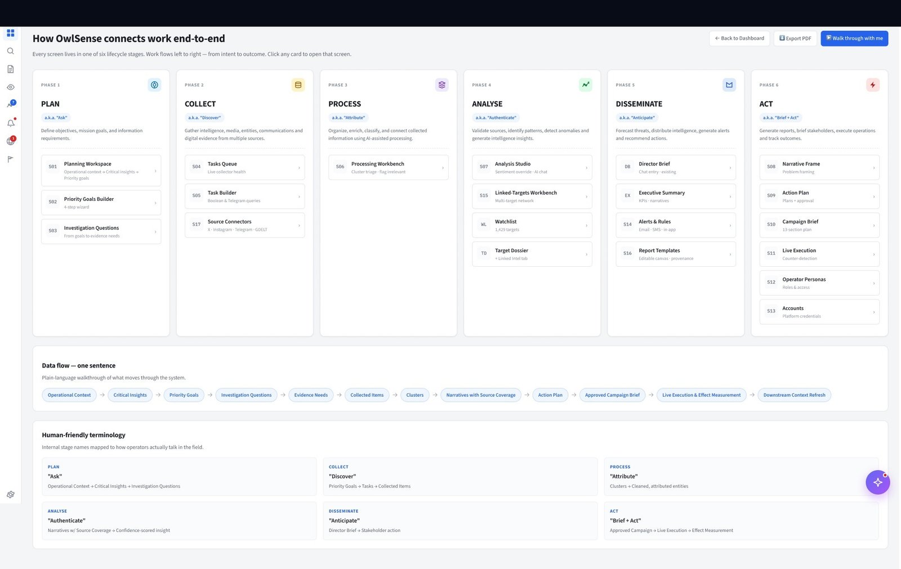Select the Investigation Questions data flow chip
The width and height of the screenshot is (901, 569).
point(246,395)
